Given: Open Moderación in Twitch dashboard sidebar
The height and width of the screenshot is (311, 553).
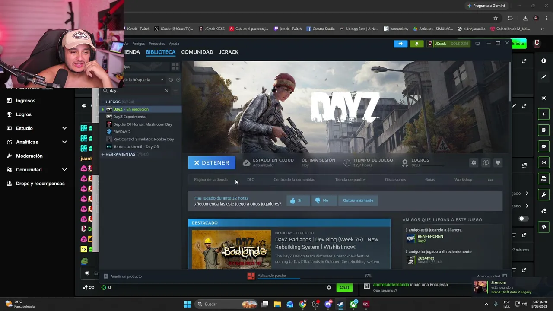Looking at the screenshot, I should (x=29, y=156).
